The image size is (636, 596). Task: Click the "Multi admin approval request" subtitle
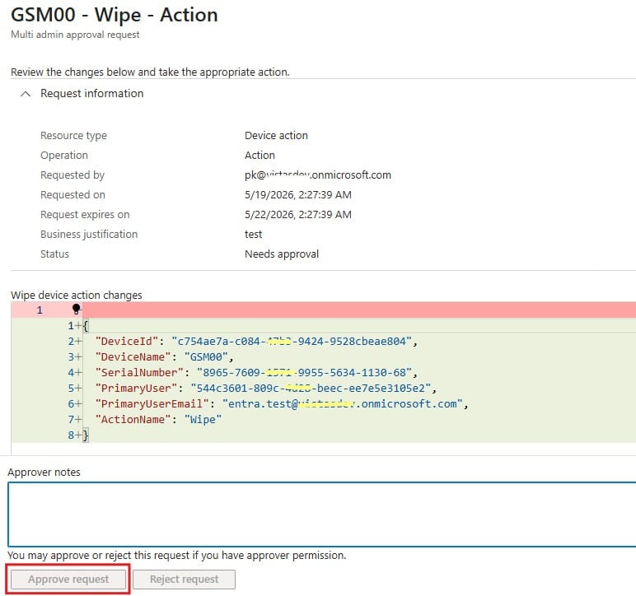coord(75,35)
